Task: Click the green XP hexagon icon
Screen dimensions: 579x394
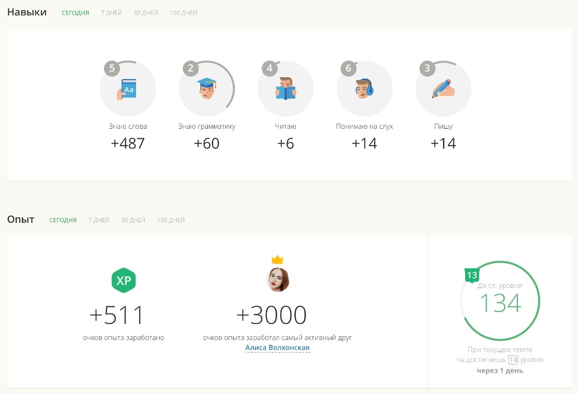Action: click(x=124, y=280)
